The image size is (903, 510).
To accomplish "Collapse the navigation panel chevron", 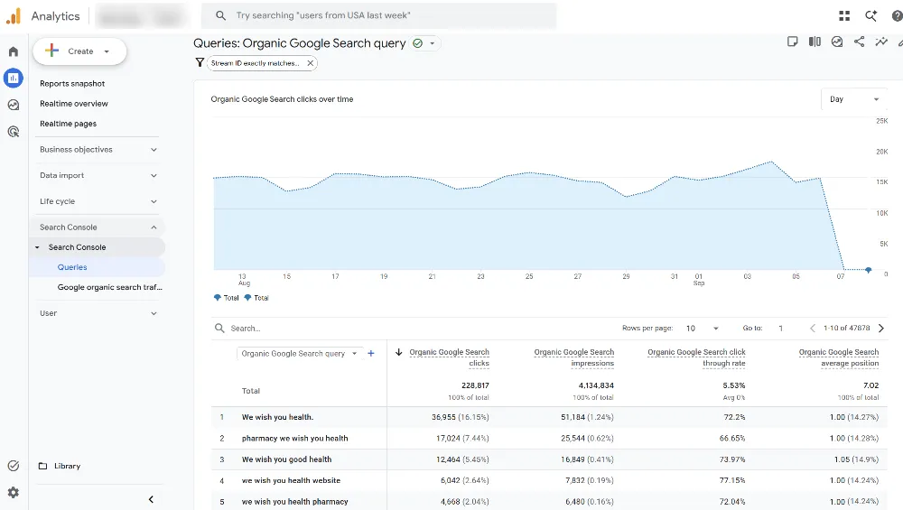I will click(x=151, y=499).
